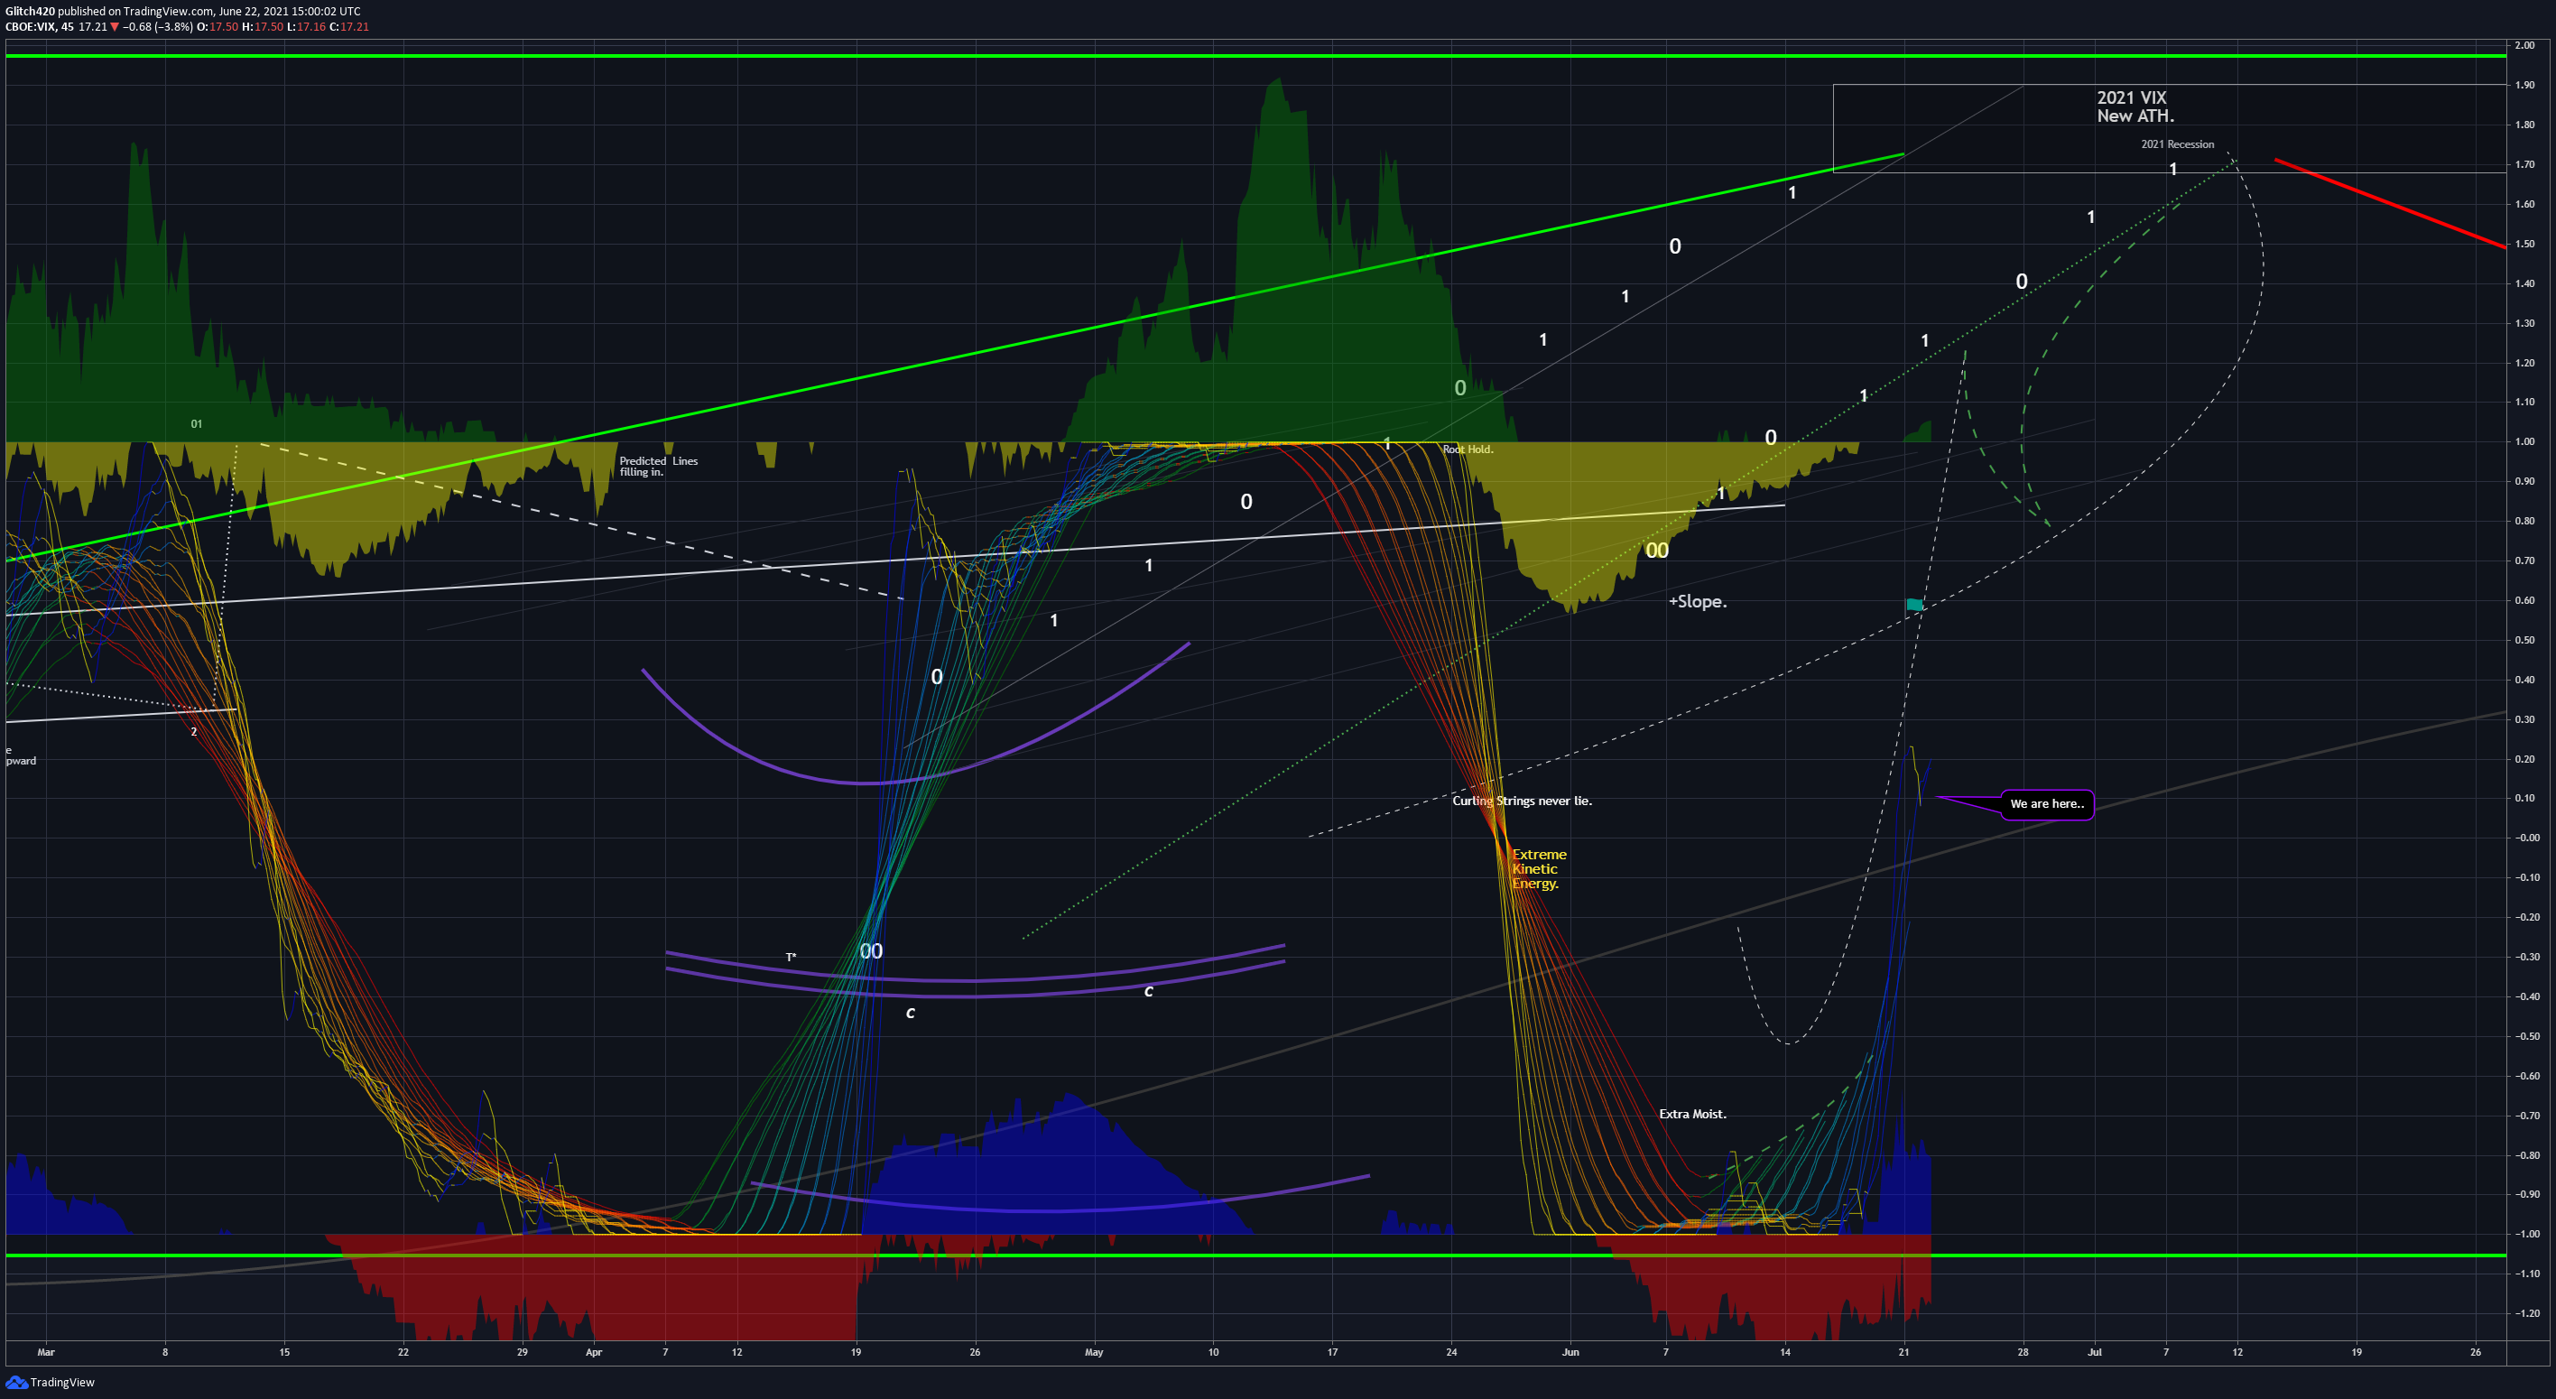
Task: Click the low value L:17.16
Action: pos(306,27)
